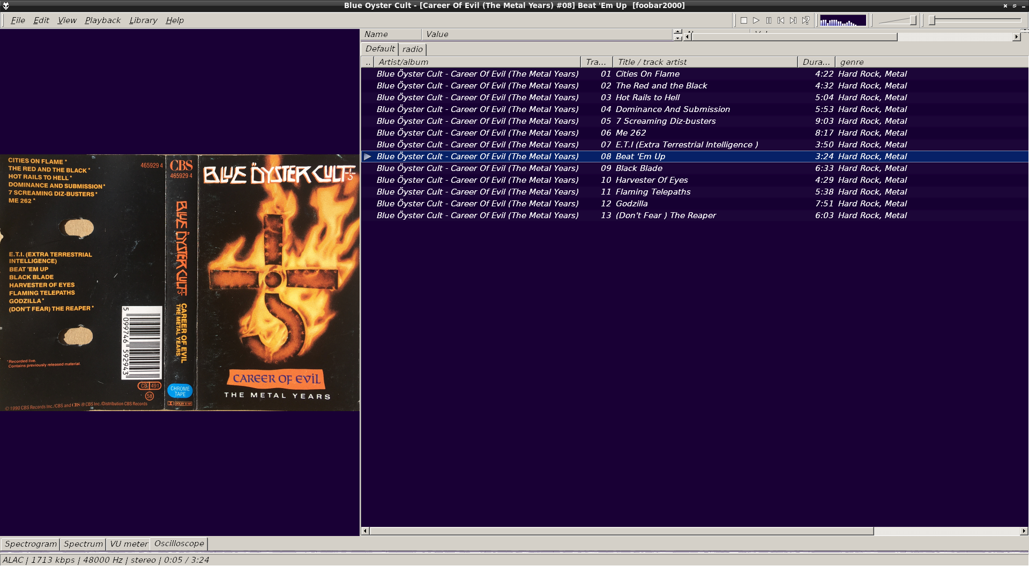Switch to the Spectrogram tab
Viewport: 1029px width, 566px height.
31,544
